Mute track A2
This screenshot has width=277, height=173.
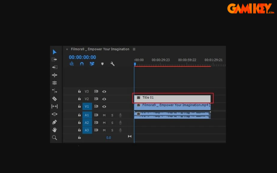click(x=104, y=123)
